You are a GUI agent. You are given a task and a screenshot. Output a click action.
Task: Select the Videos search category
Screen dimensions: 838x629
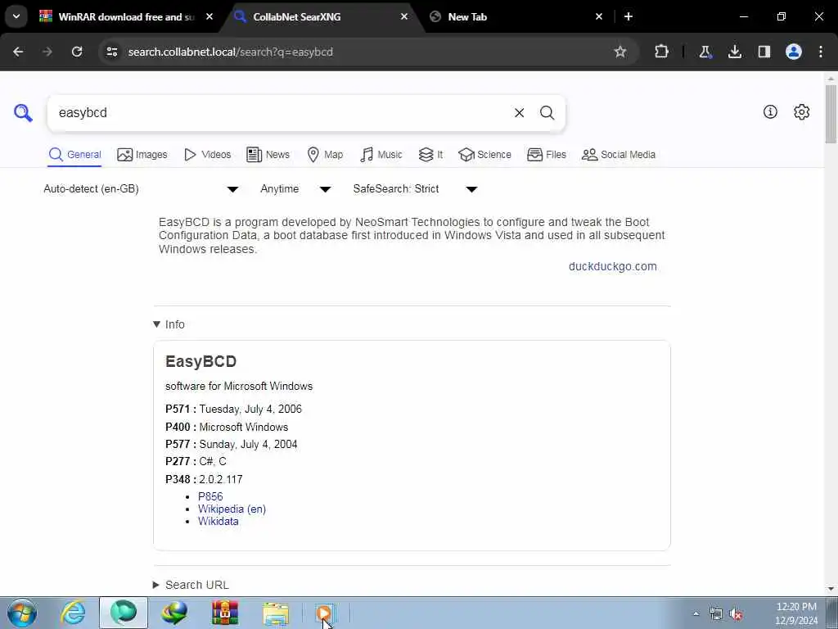point(207,155)
